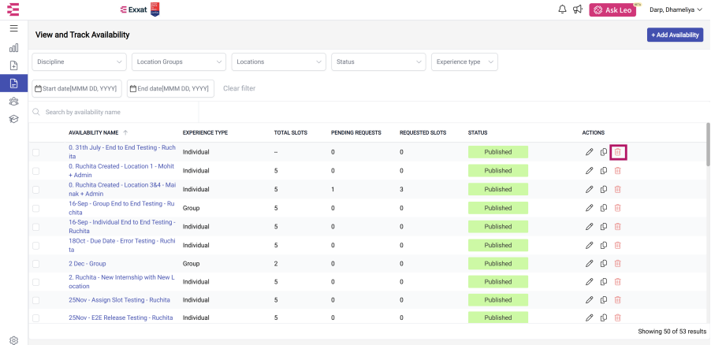The width and height of the screenshot is (711, 345).
Task: Click 'Showing 50 of 53 results' text
Action: (672, 332)
